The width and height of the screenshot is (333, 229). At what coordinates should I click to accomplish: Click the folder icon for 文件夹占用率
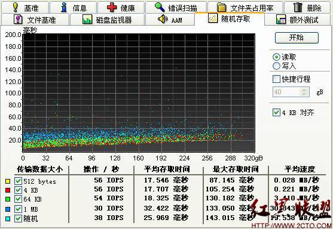point(222,7)
